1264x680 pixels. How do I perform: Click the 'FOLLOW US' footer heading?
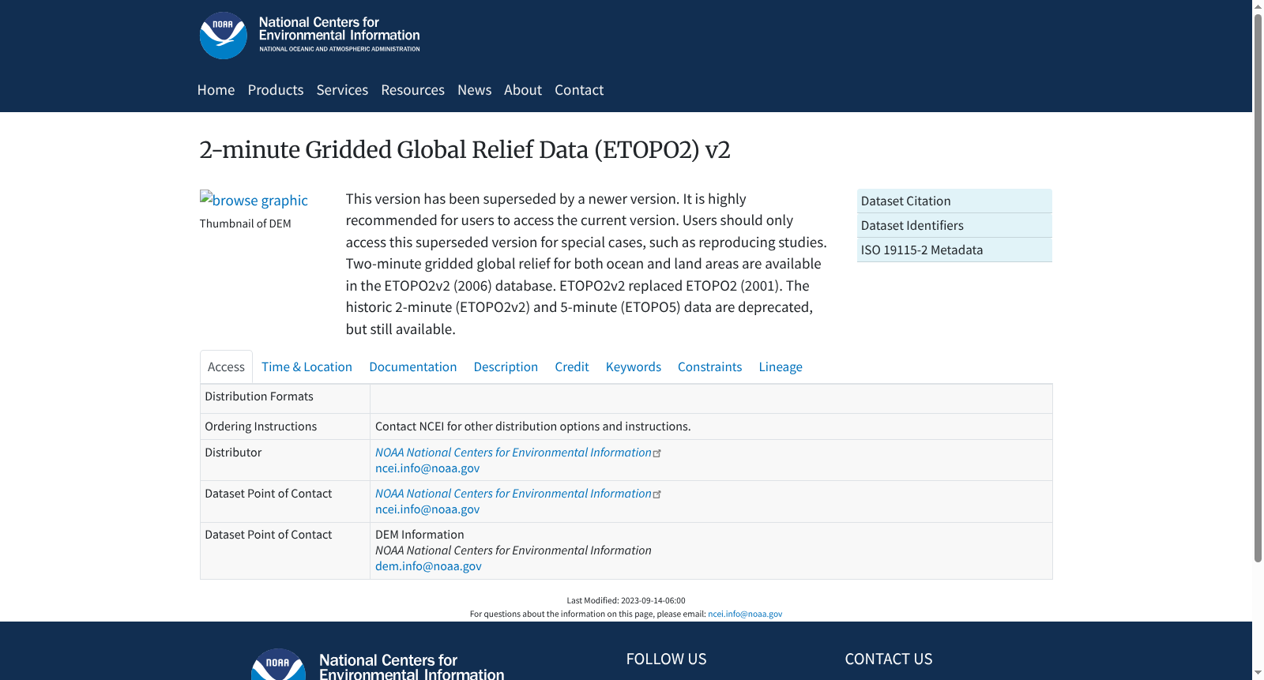[667, 659]
